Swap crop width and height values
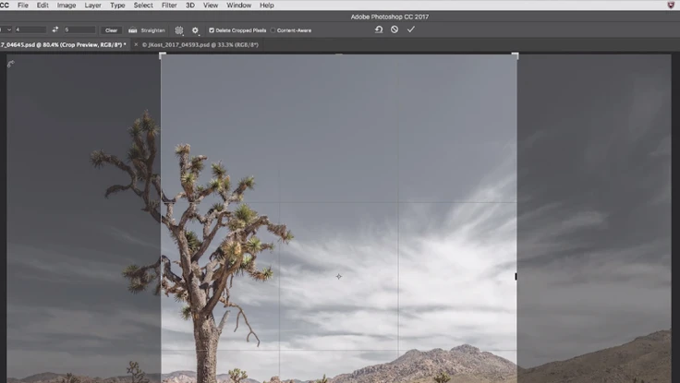The height and width of the screenshot is (383, 680). point(55,30)
